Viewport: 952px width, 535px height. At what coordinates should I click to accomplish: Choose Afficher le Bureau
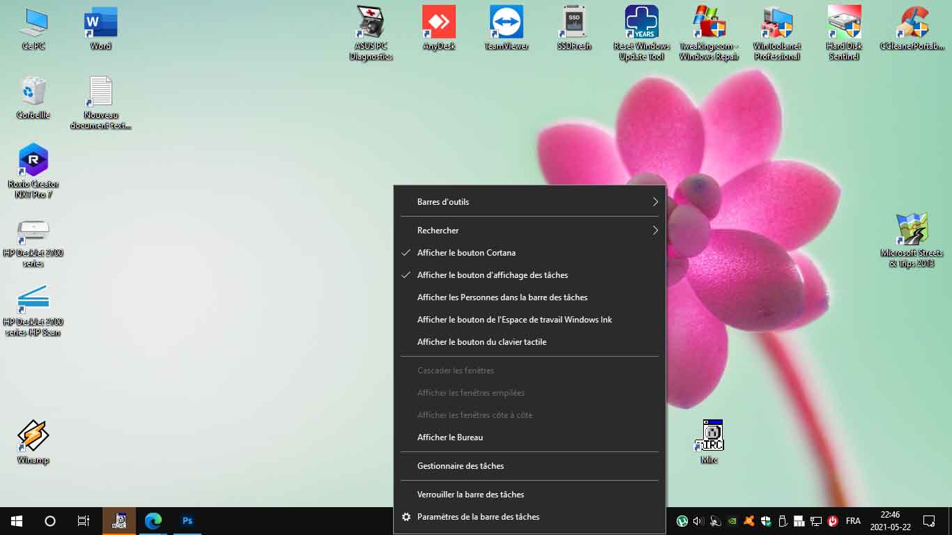pyautogui.click(x=530, y=437)
